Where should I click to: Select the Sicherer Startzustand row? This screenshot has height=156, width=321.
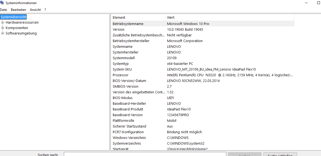pyautogui.click(x=203, y=126)
